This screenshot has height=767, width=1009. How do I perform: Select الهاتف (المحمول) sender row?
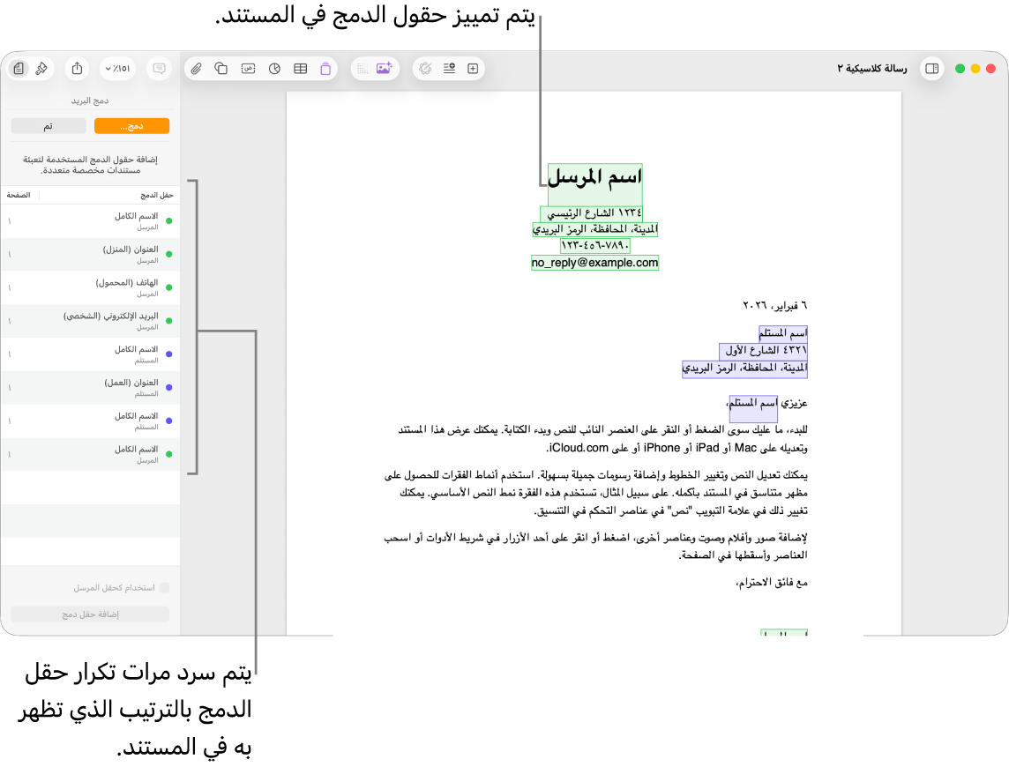click(90, 287)
